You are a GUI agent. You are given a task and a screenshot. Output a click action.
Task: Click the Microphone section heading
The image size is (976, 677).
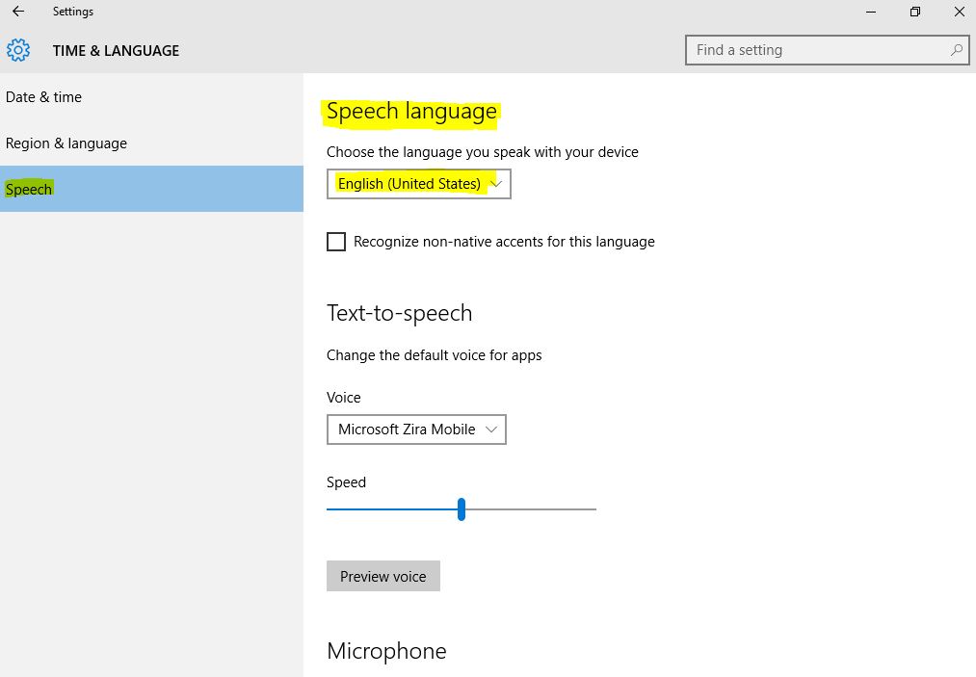(386, 651)
